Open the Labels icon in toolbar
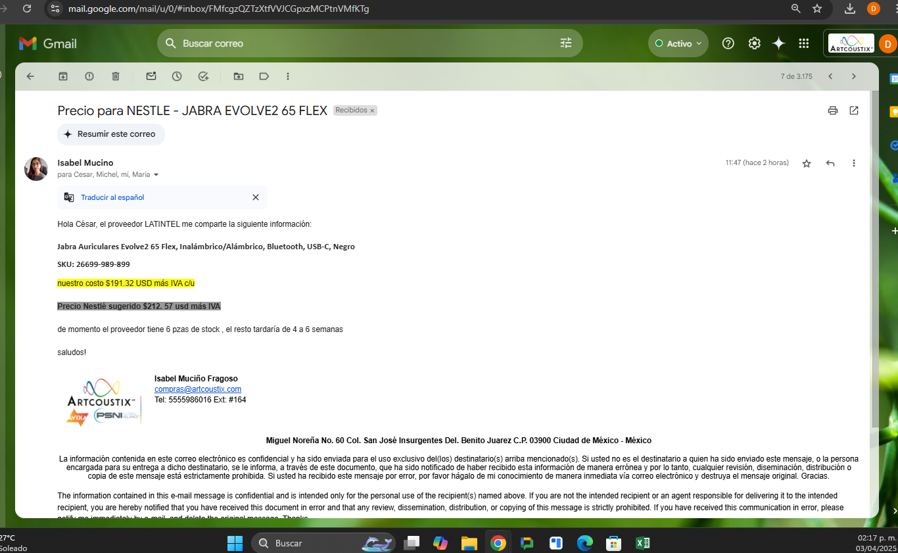This screenshot has height=553, width=898. [264, 76]
